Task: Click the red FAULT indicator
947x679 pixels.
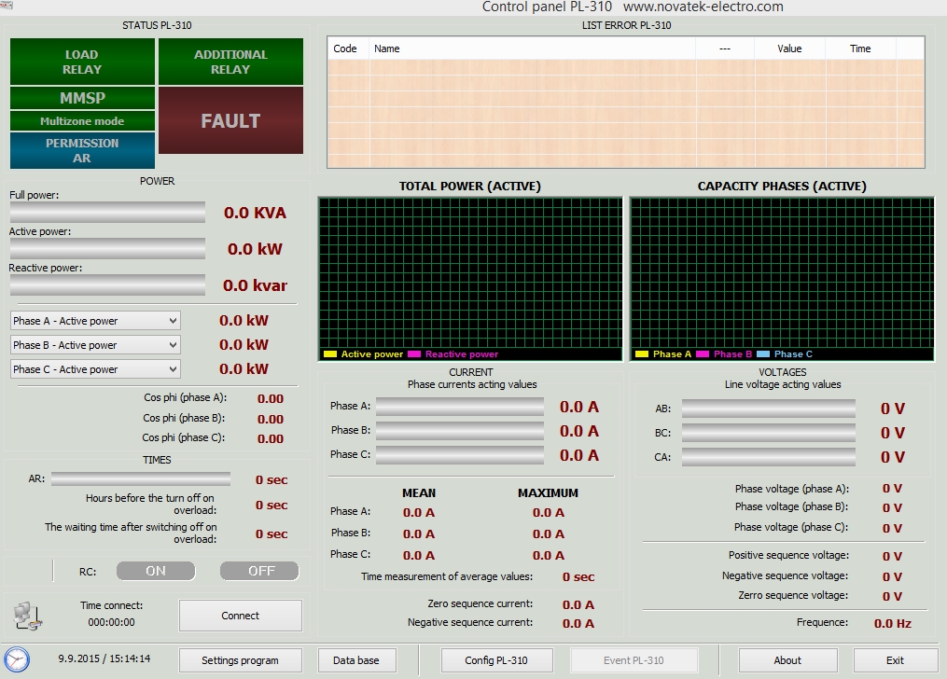Action: [230, 120]
